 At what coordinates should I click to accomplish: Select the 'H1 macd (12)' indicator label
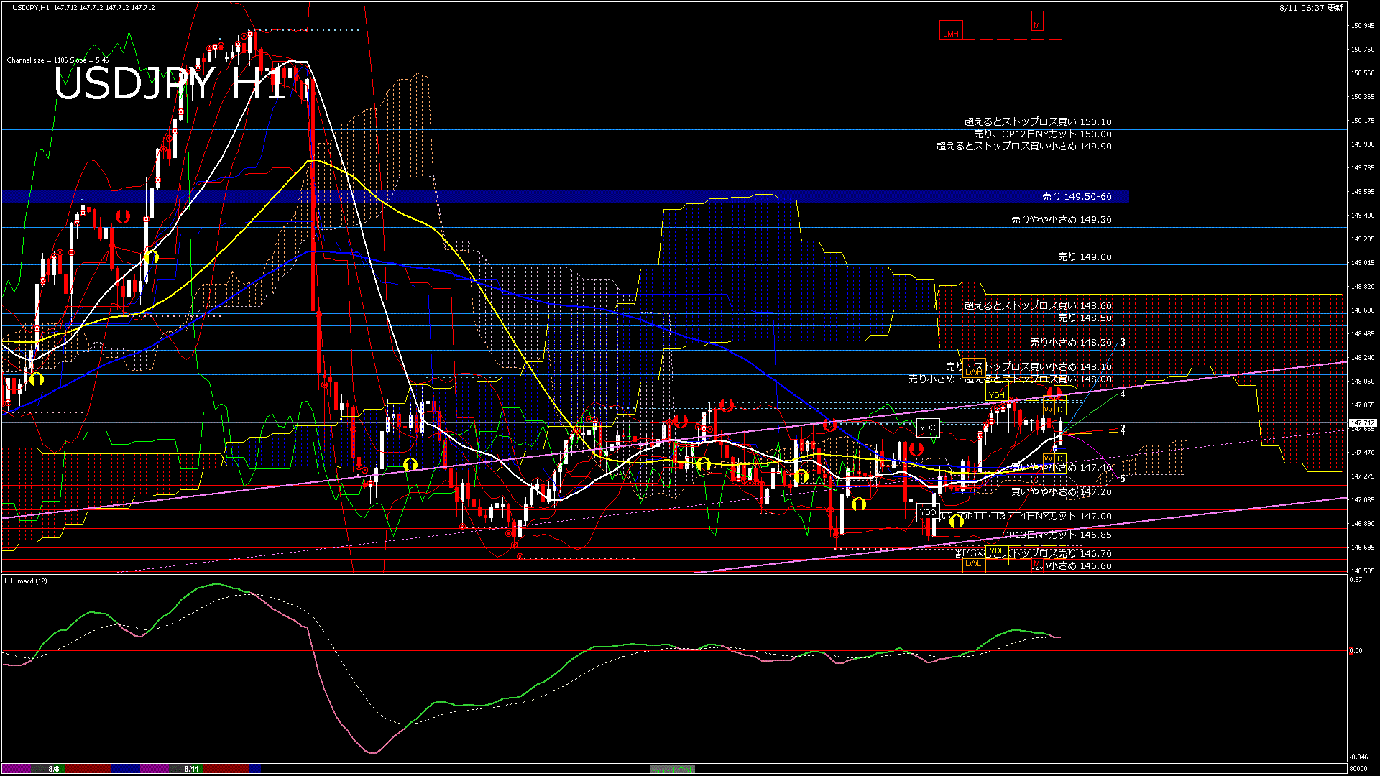click(x=26, y=581)
